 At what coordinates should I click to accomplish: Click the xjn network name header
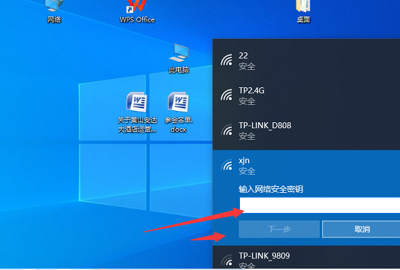(x=244, y=161)
